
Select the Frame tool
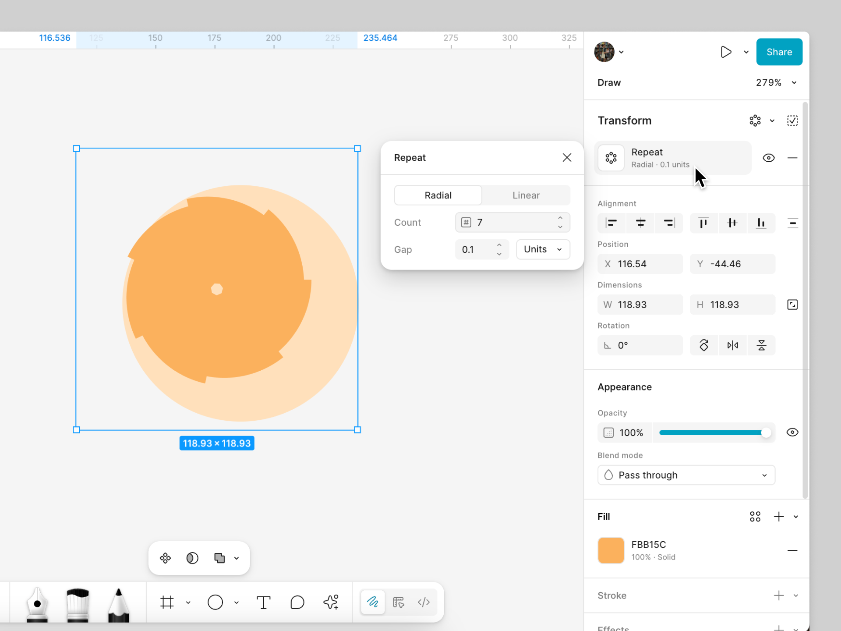pos(167,602)
